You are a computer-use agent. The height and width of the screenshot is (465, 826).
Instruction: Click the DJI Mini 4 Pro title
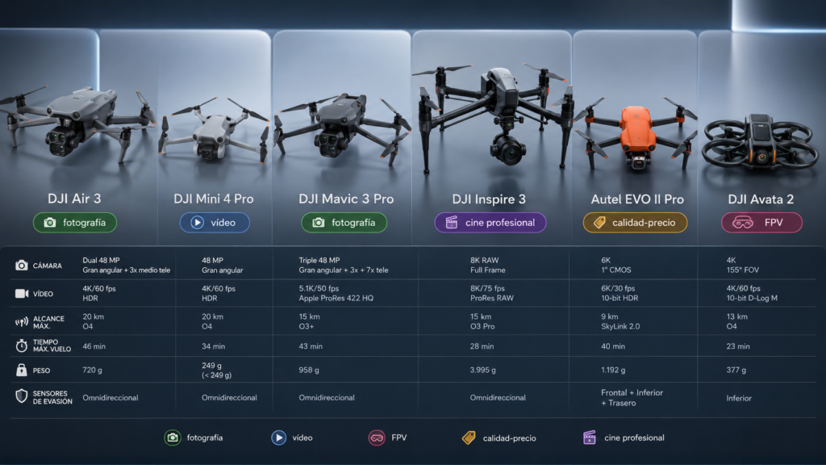214,199
